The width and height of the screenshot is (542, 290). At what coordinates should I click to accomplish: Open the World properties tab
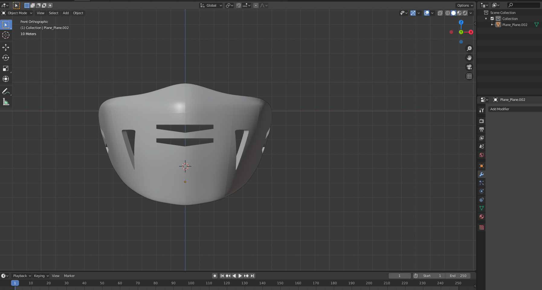tap(482, 155)
